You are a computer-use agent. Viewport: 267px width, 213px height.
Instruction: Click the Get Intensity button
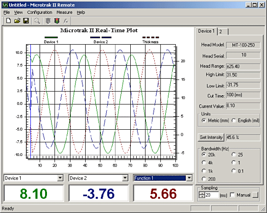[211, 137]
